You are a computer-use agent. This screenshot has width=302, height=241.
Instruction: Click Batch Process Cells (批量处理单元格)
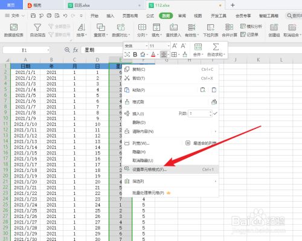point(170,193)
